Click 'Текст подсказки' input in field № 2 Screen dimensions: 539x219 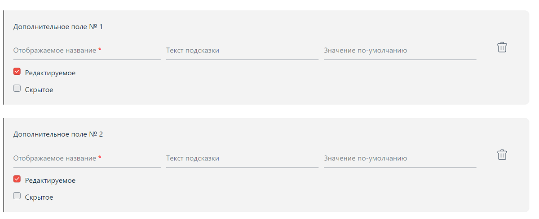click(x=242, y=159)
